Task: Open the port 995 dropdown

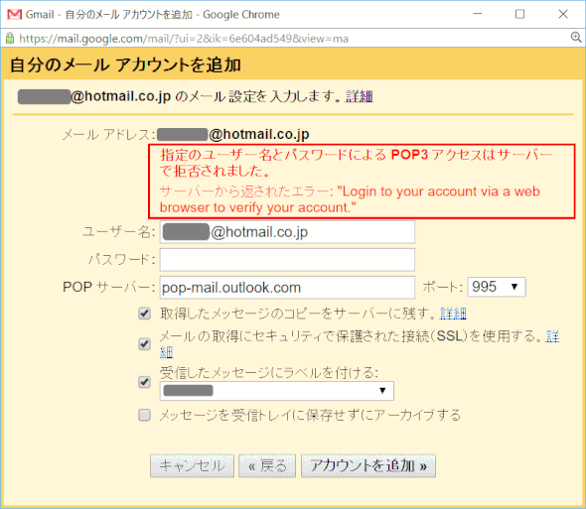Action: click(x=497, y=287)
